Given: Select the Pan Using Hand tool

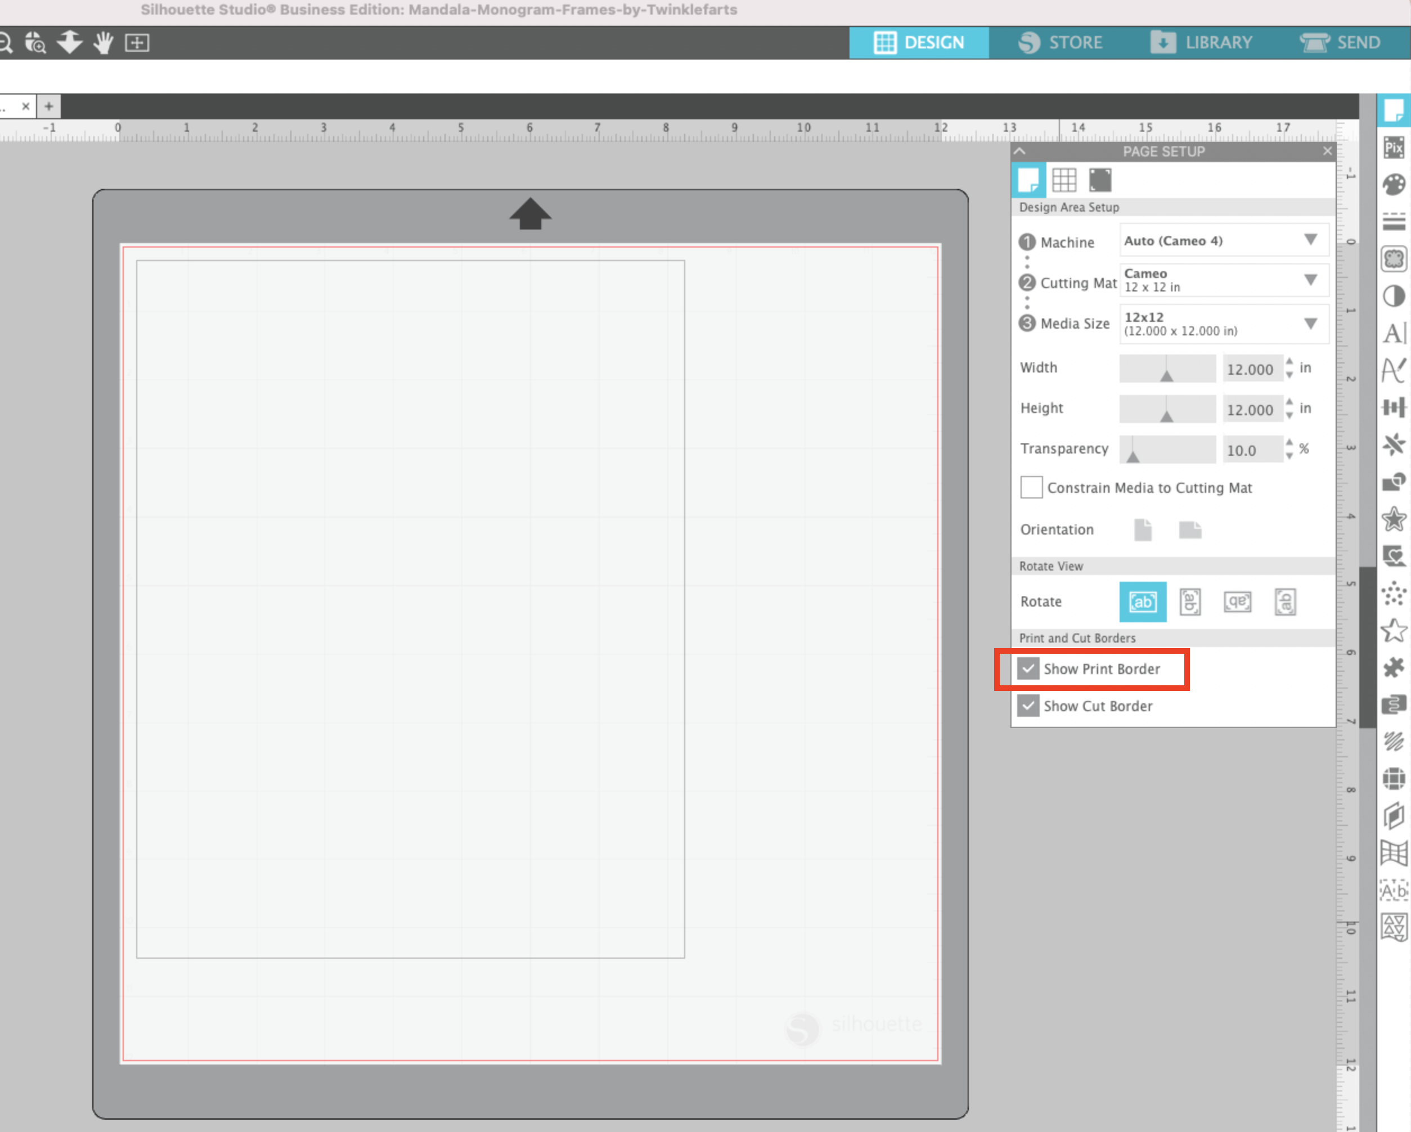Looking at the screenshot, I should coord(103,43).
